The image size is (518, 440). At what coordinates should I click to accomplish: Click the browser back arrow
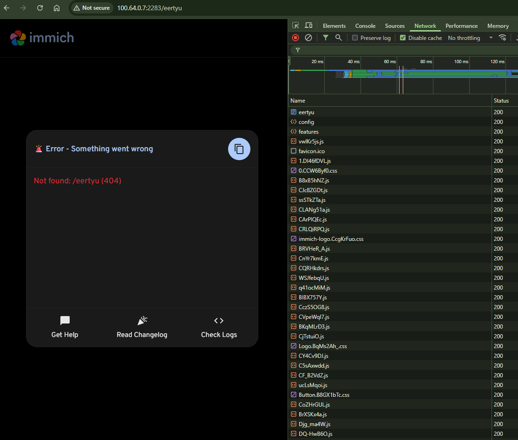pyautogui.click(x=7, y=8)
